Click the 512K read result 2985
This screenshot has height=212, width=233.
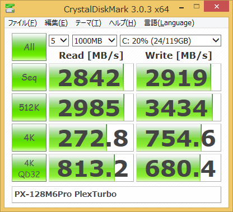91,107
